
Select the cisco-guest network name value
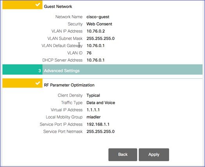point(98,17)
